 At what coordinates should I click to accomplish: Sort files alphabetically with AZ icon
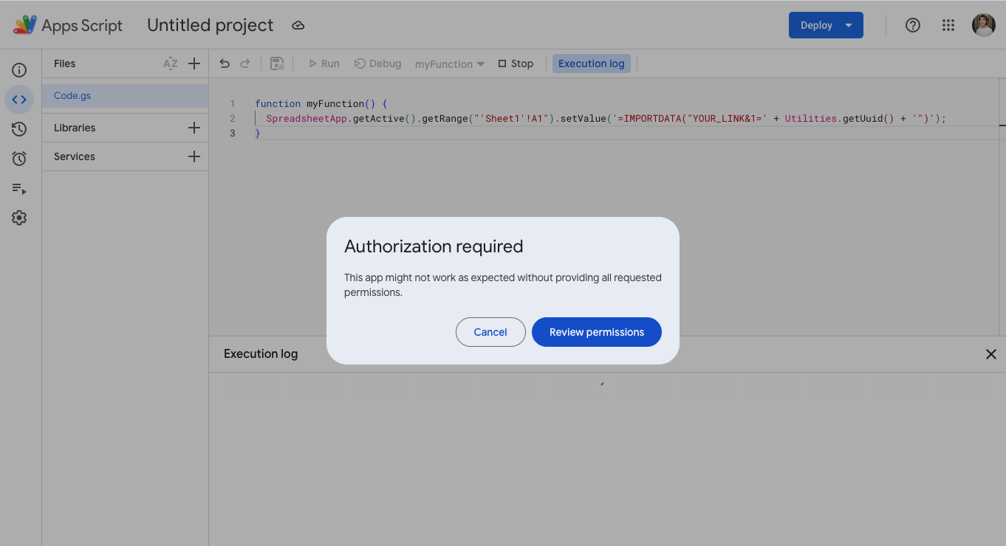click(171, 63)
